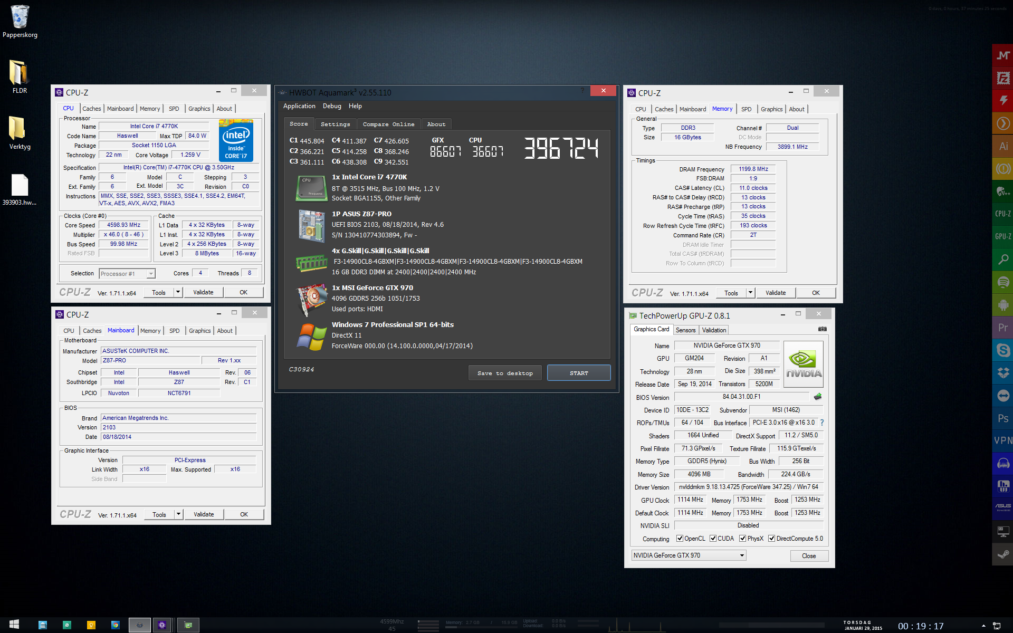Screen dimensions: 1013x633
Task: Open FileZilla from the right launcher bar
Action: click(1002, 78)
